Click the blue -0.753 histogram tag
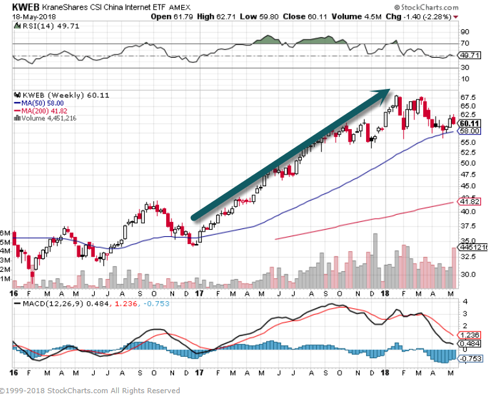Viewport: 492px width, 401px height. [x=470, y=358]
